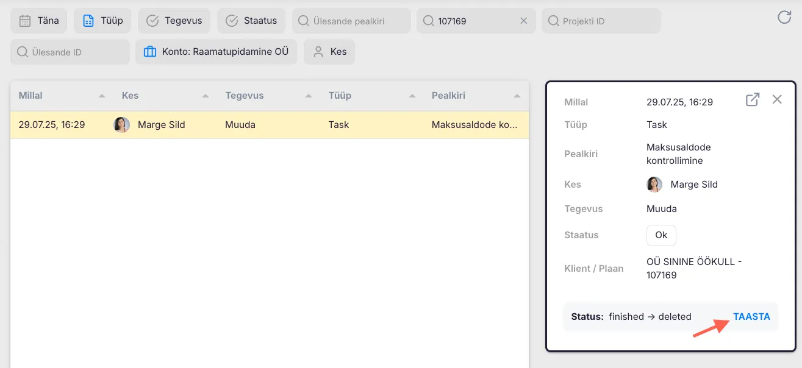Click the refresh icon at top right
Screen dimensions: 802x368
784,18
